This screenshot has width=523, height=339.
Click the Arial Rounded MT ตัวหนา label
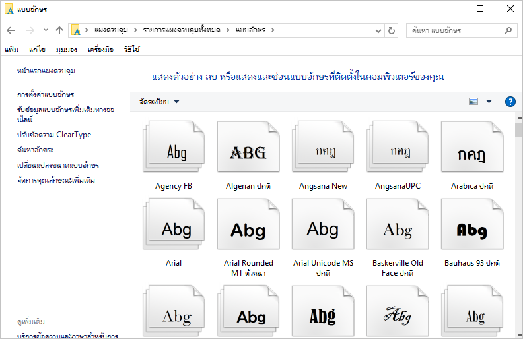pos(248,268)
